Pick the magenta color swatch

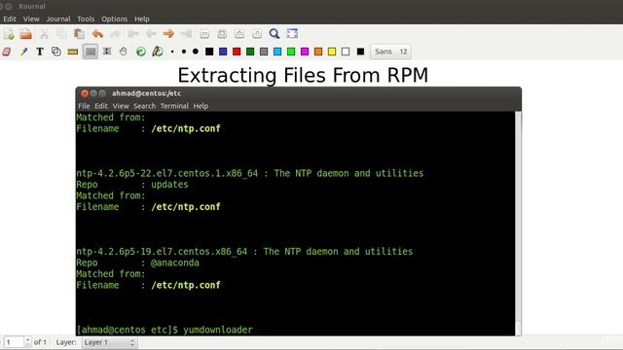[x=305, y=52]
